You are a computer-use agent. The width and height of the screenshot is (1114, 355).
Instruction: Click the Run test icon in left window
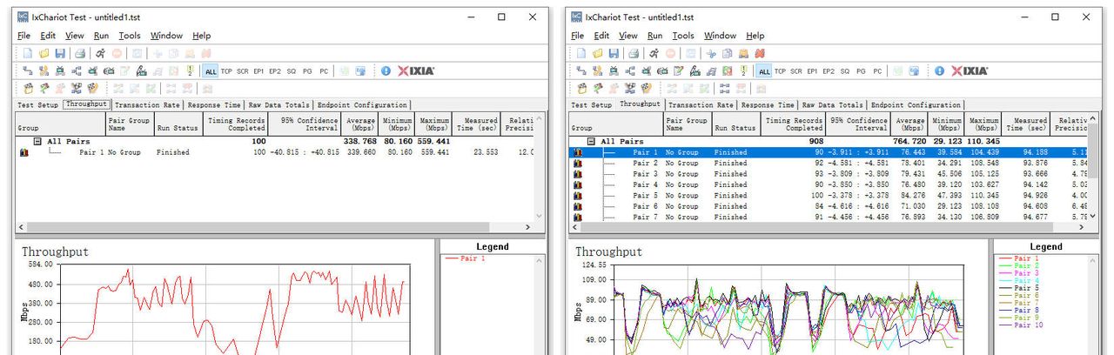coord(101,53)
